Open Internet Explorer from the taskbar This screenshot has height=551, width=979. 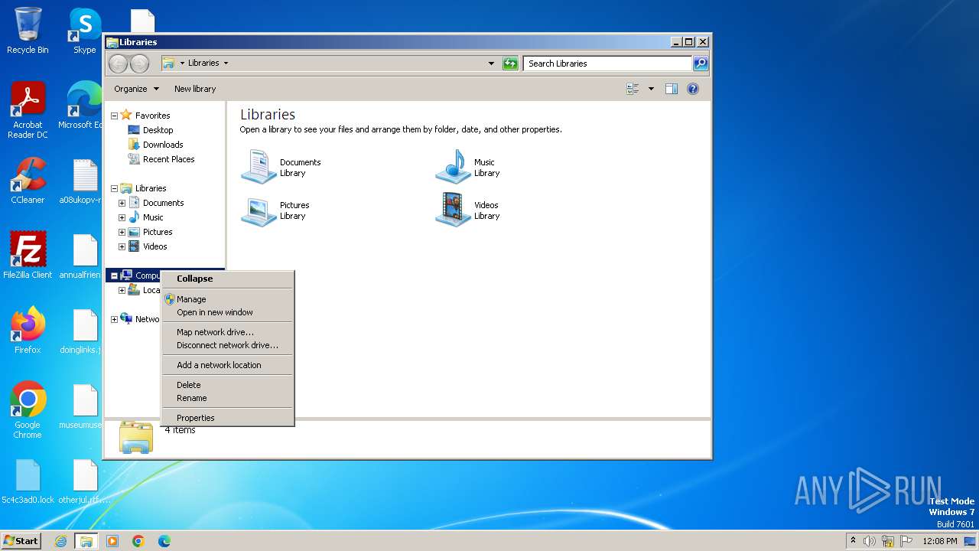click(x=60, y=541)
